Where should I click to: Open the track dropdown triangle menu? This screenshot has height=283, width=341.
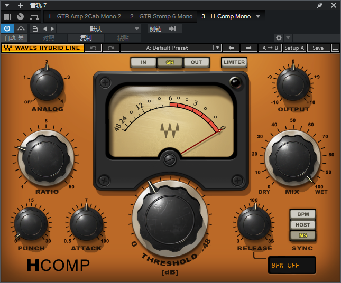pos(7,5)
